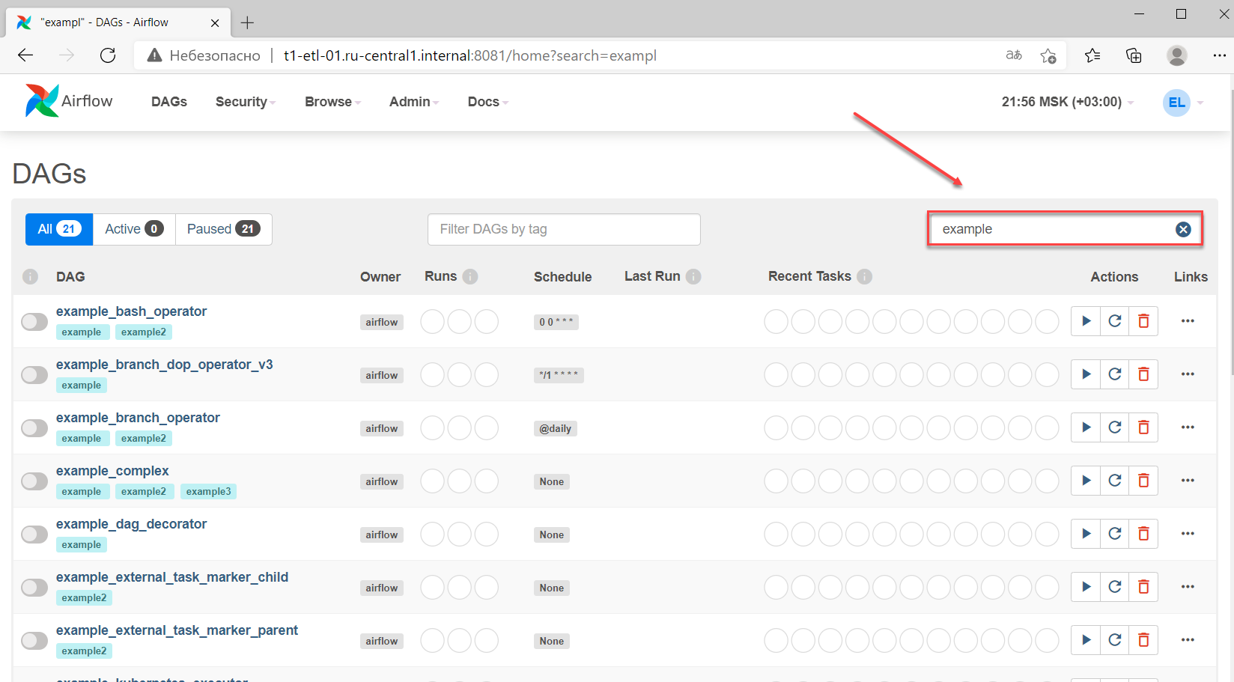Open more links for example_dag_decorator

pos(1188,534)
